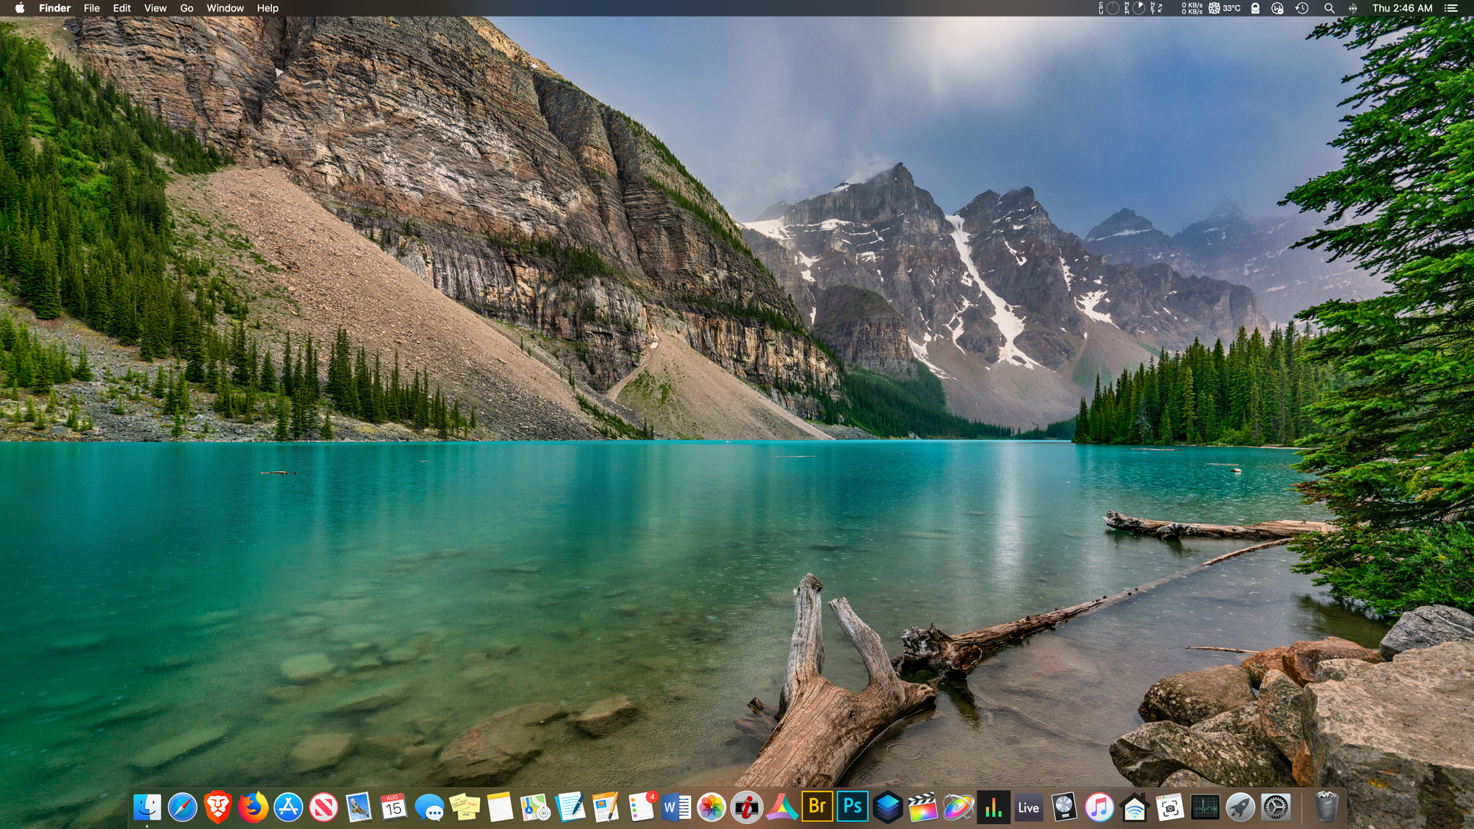
Task: Open iTunes from the Dock
Action: (1099, 807)
